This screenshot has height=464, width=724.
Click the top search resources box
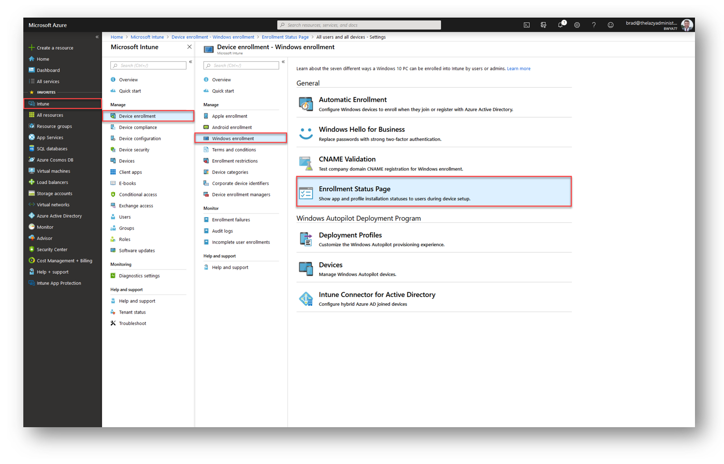click(359, 25)
